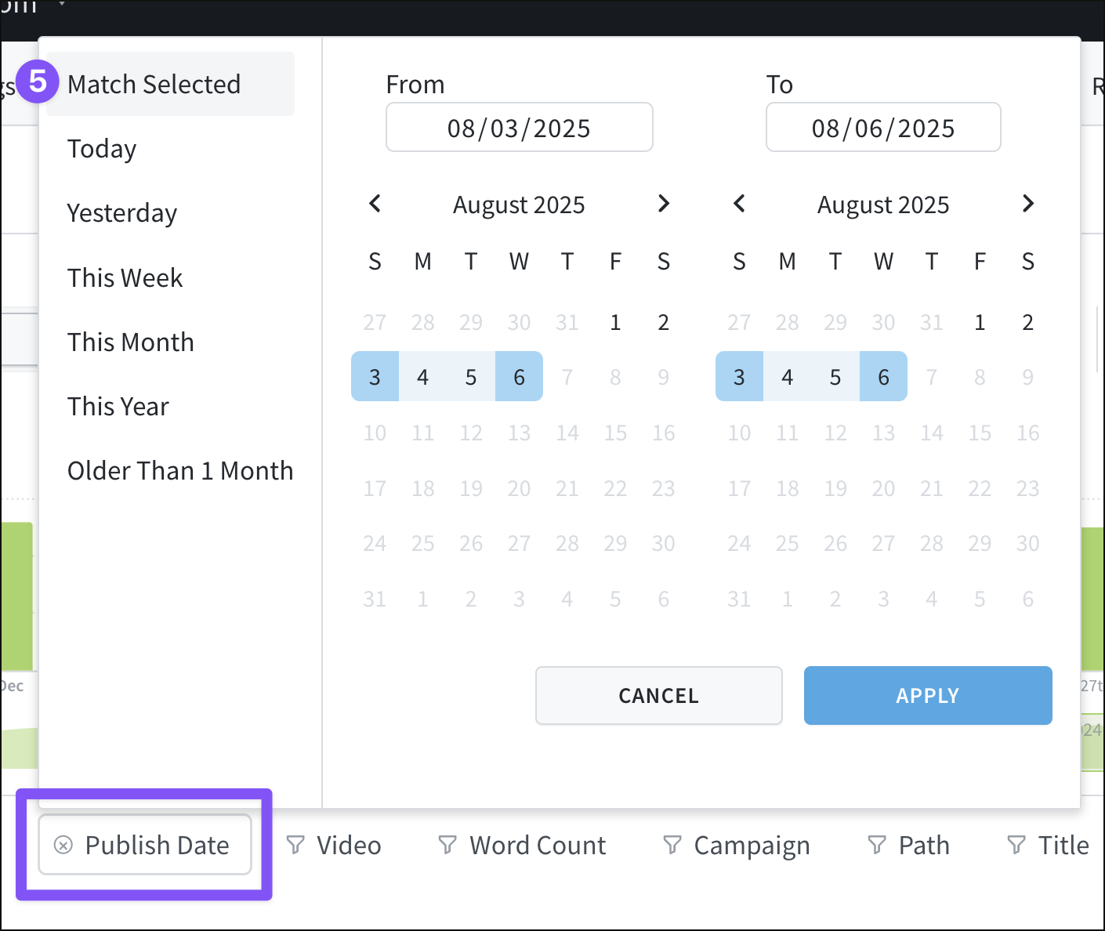Select the Match Selected preset

tap(154, 84)
